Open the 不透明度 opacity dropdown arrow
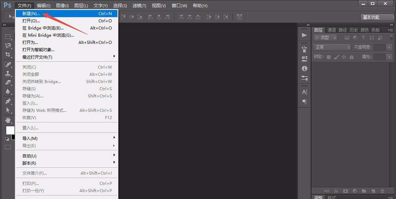The width and height of the screenshot is (396, 199). tap(389, 47)
